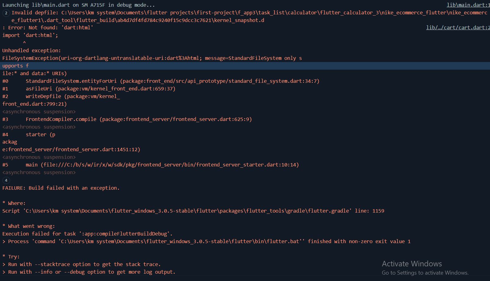Click the '* What went wrong:' heading
This screenshot has height=281, width=490.
29,226
